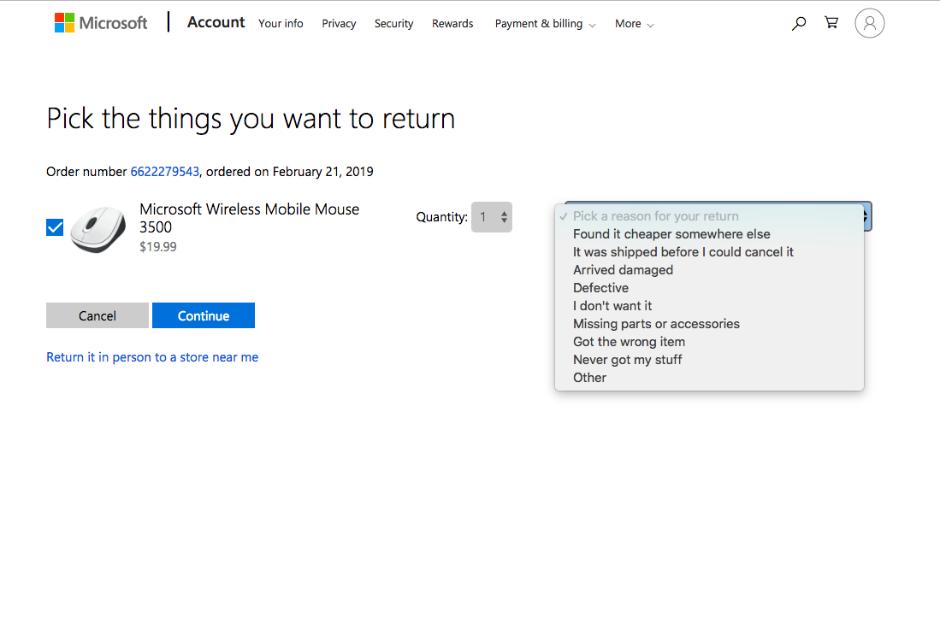The width and height of the screenshot is (940, 641).
Task: Expand the Payment & billing menu
Action: (x=545, y=24)
